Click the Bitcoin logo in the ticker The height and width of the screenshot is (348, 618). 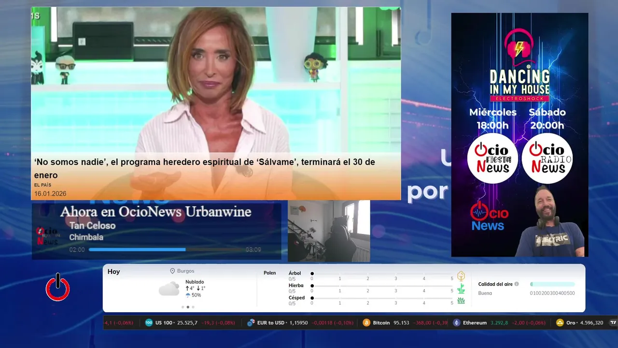click(x=366, y=323)
